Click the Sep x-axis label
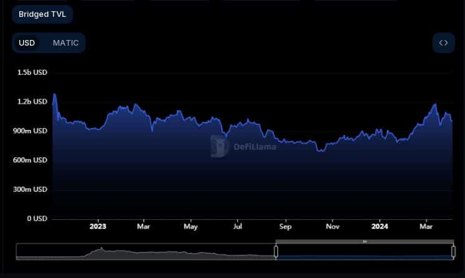 (x=285, y=227)
